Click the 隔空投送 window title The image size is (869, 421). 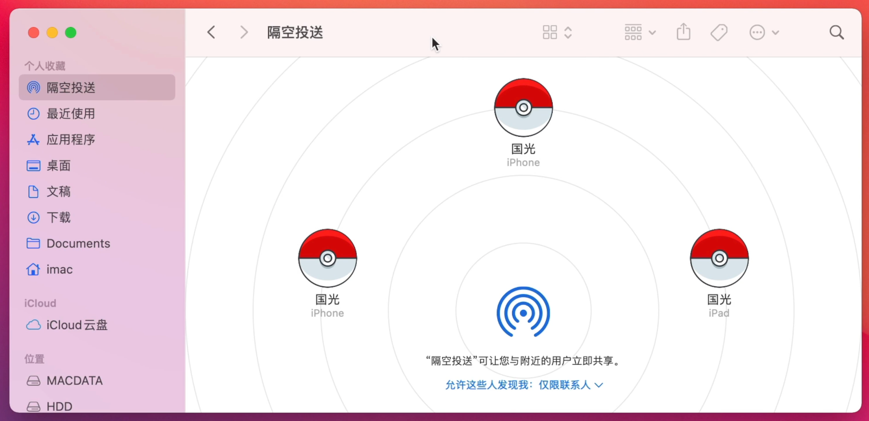click(x=295, y=32)
